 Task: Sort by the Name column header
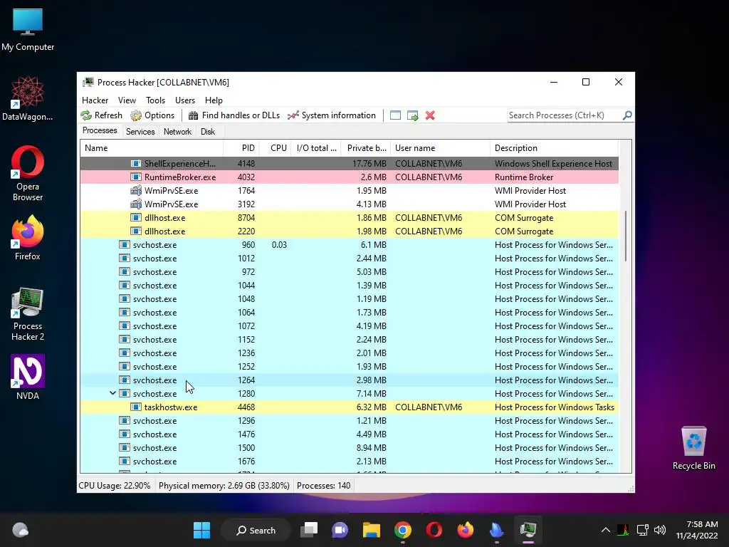pyautogui.click(x=152, y=148)
